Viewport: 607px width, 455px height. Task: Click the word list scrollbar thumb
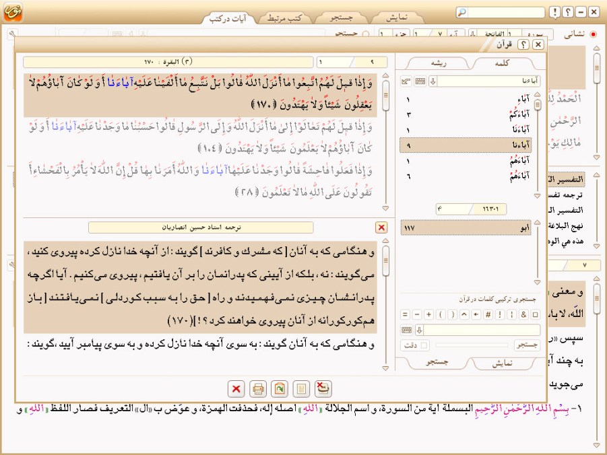538,104
